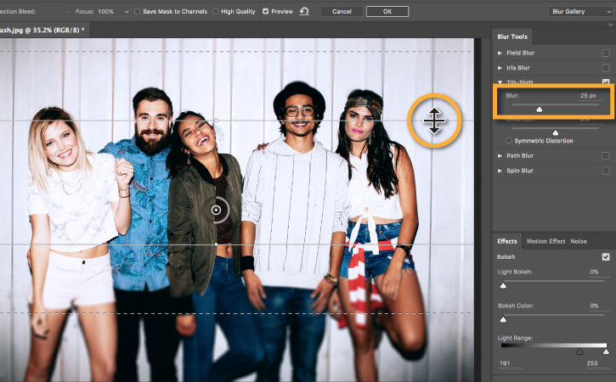Switch to the Motion Effect tab
616x382 pixels.
(545, 241)
